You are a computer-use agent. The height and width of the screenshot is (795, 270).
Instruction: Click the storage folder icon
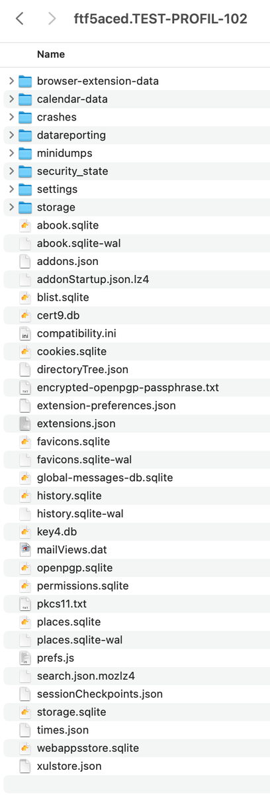pos(25,207)
